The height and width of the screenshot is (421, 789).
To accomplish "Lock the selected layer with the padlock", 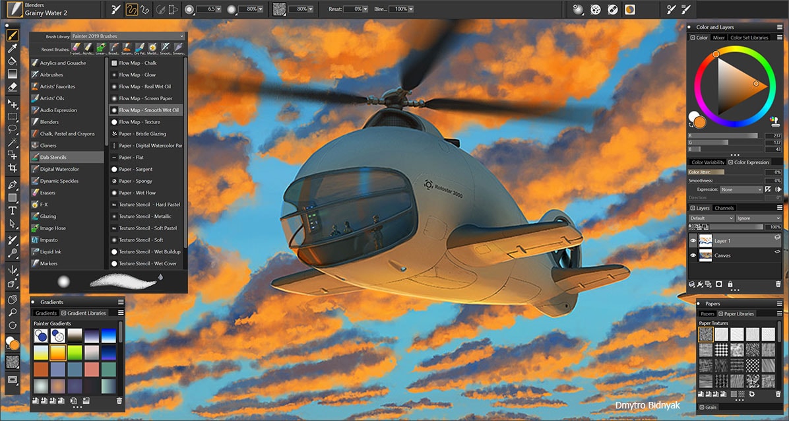I will (x=730, y=283).
